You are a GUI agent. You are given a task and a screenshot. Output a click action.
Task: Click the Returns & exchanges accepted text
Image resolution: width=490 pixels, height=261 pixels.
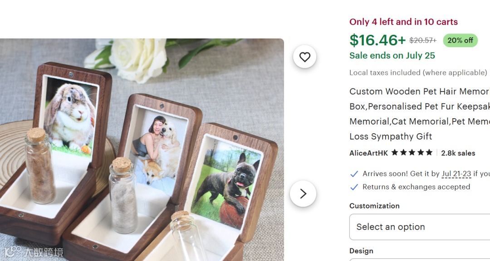tap(416, 187)
